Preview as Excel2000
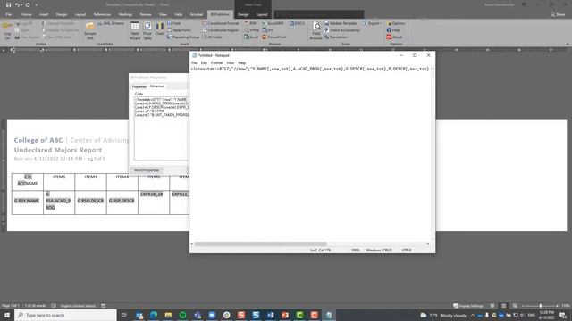This screenshot has width=572, height=321. pos(273,23)
